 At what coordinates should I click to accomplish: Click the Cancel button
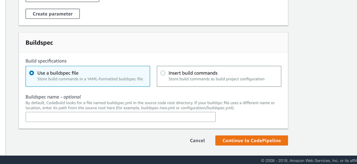coord(197,141)
